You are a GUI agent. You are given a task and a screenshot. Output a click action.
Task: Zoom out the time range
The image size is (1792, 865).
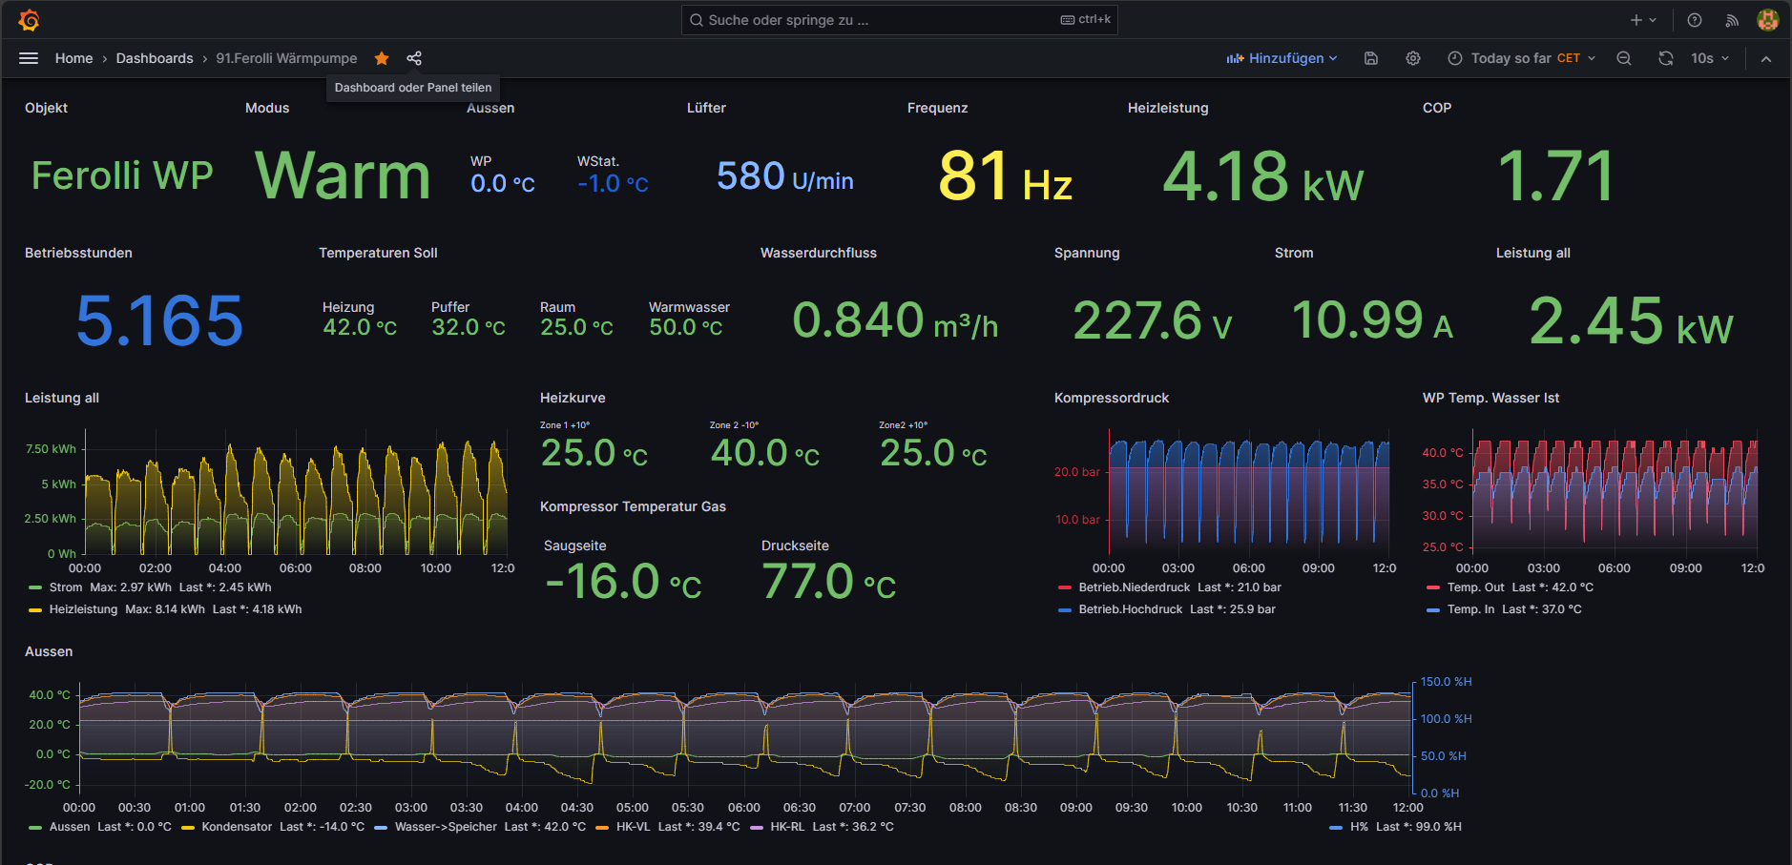1624,58
